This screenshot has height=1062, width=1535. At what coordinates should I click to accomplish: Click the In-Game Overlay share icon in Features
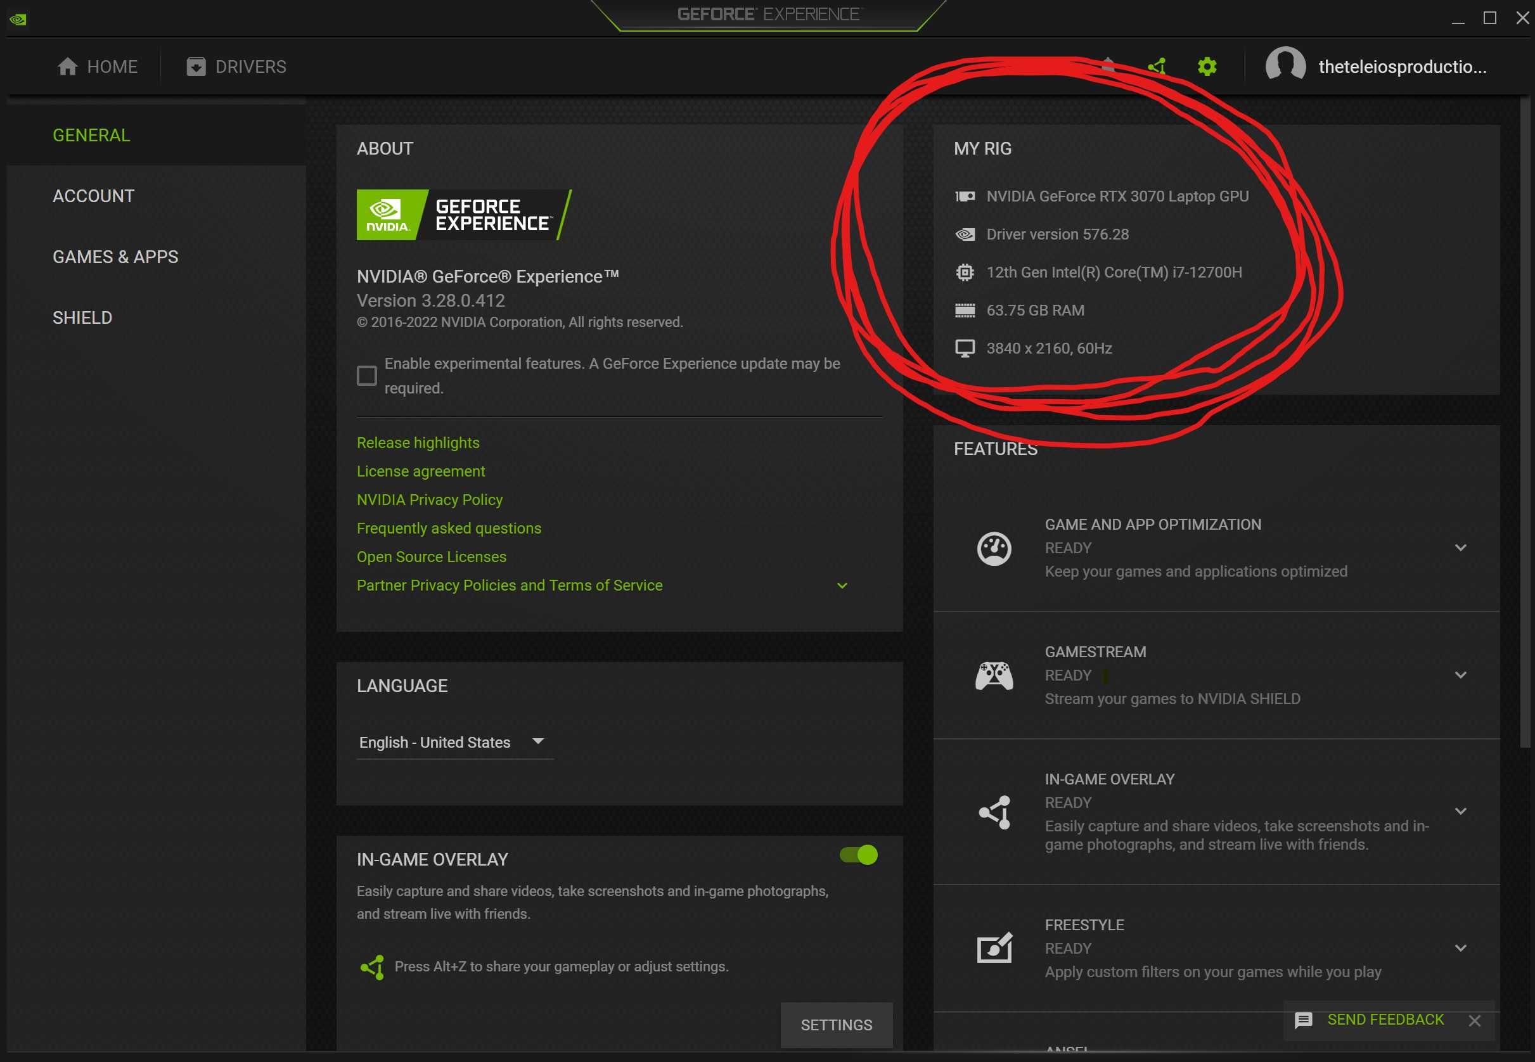click(994, 812)
